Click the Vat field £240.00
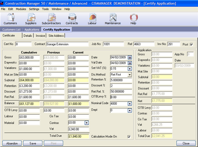This screenshot has height=147, width=198. tap(78, 129)
